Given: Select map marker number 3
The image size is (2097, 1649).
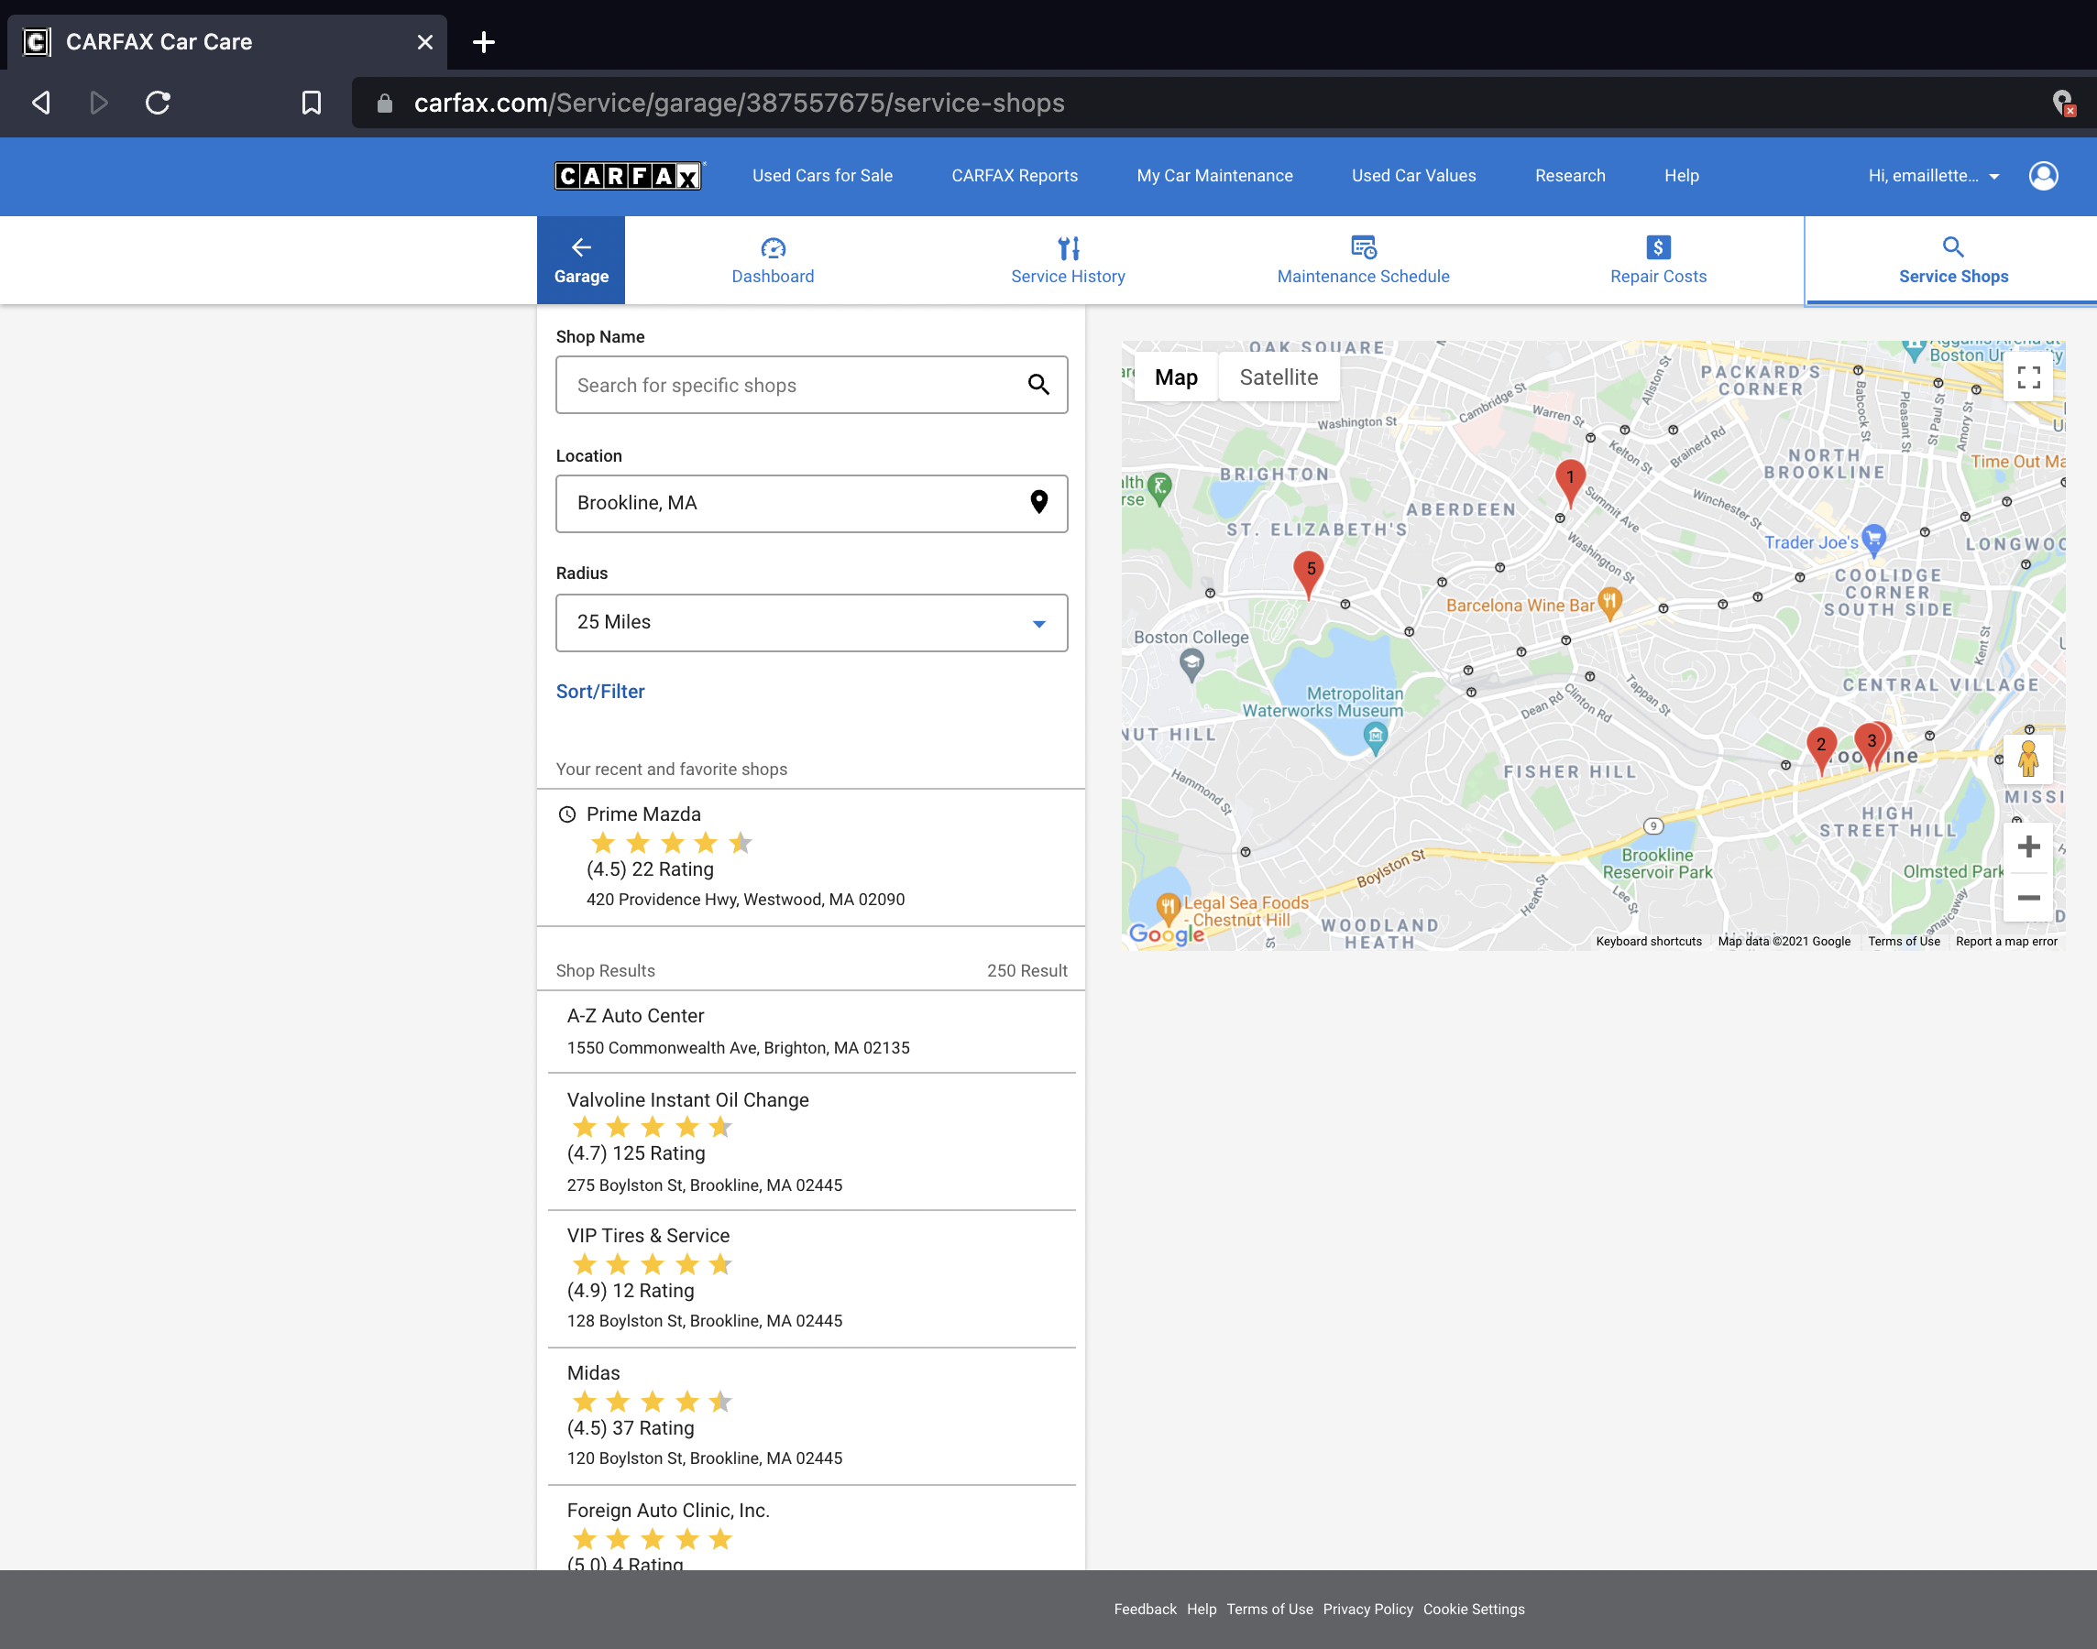Looking at the screenshot, I should click(1871, 747).
